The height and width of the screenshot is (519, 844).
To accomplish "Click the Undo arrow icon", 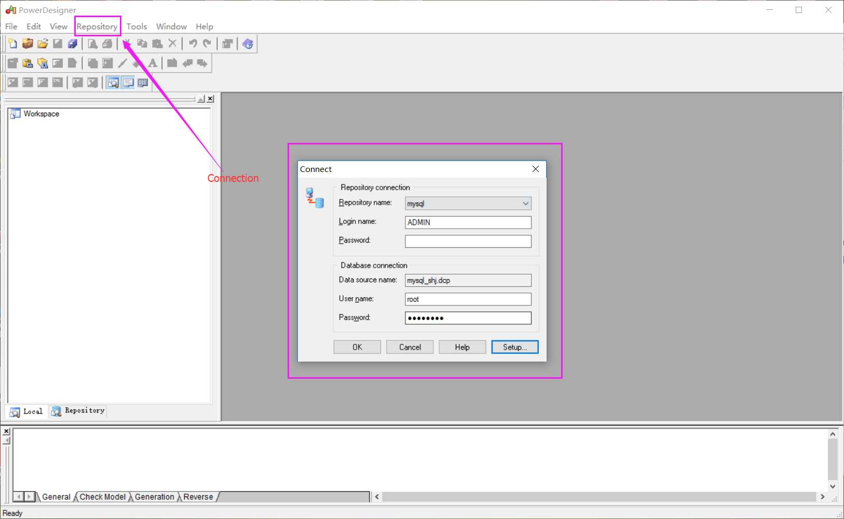I will coord(193,44).
